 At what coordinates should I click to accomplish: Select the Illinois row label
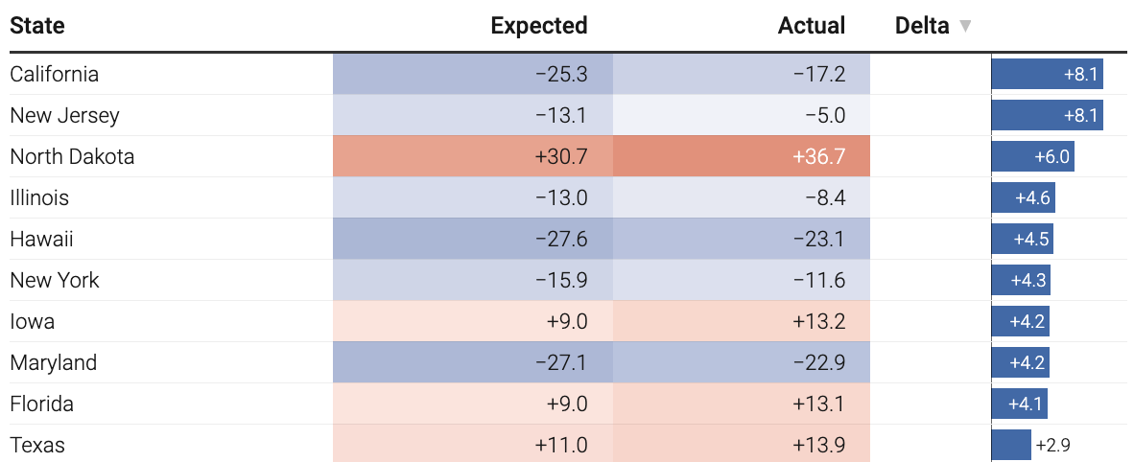pos(39,198)
